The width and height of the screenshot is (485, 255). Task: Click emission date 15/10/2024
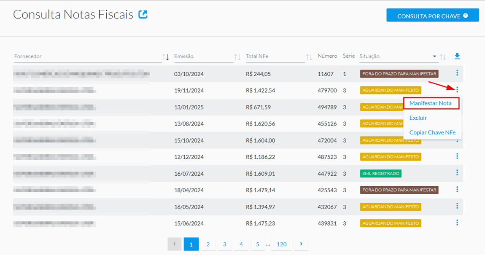pyautogui.click(x=189, y=140)
